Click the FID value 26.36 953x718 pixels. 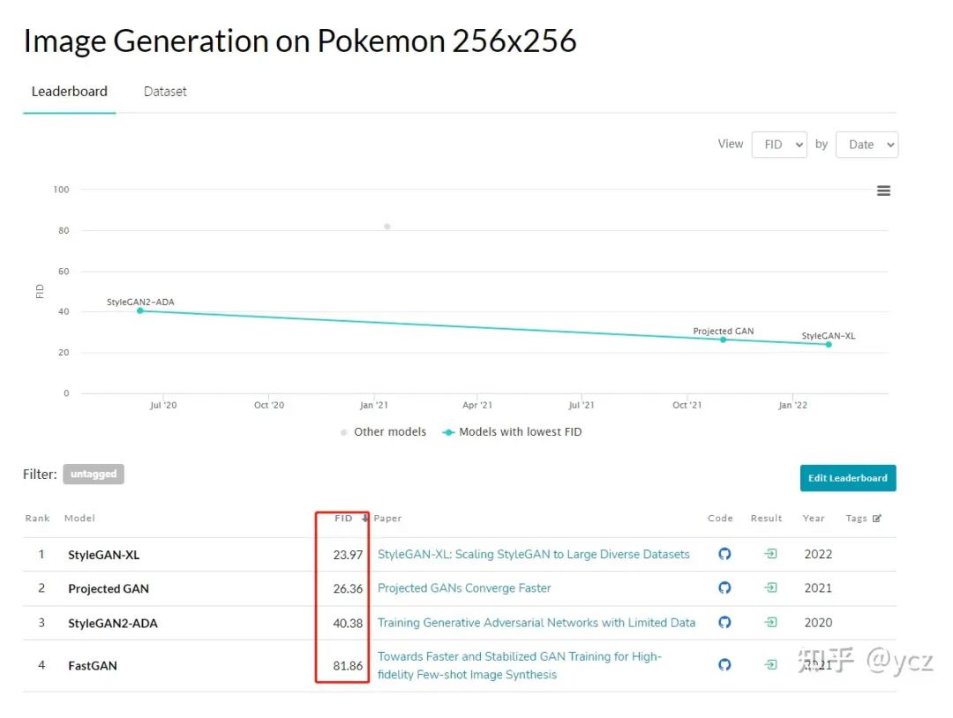pyautogui.click(x=348, y=588)
